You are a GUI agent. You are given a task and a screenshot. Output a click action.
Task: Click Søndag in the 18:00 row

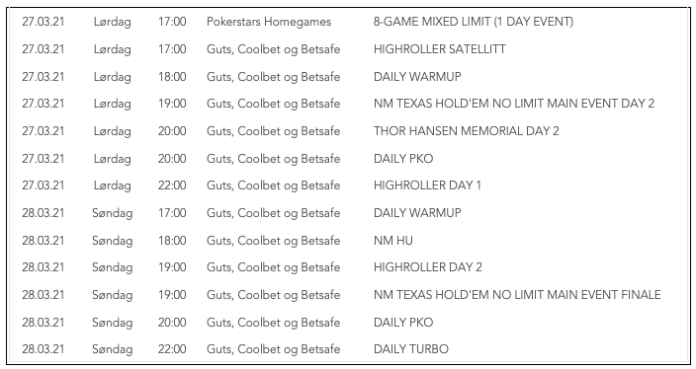pos(113,241)
